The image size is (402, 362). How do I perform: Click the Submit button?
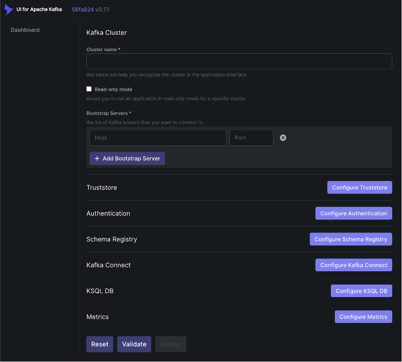171,344
